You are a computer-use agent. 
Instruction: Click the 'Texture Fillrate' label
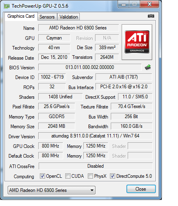pos(94,107)
